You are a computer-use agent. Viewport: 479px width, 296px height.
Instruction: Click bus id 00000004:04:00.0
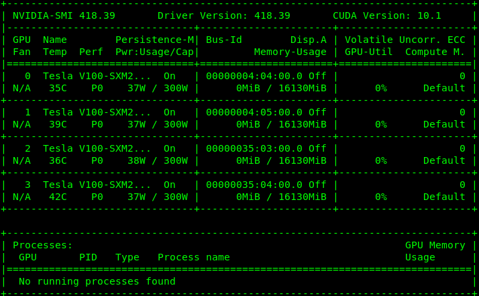click(254, 76)
